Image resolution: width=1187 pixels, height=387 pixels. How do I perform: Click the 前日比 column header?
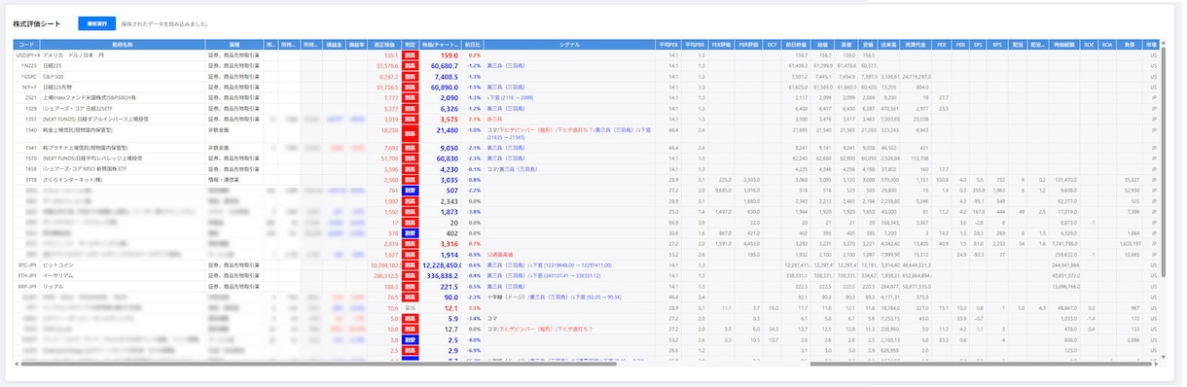pos(473,44)
